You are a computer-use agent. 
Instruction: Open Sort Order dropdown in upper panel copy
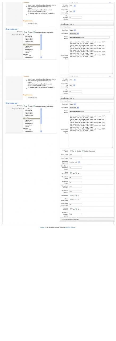click(x=74, y=34)
